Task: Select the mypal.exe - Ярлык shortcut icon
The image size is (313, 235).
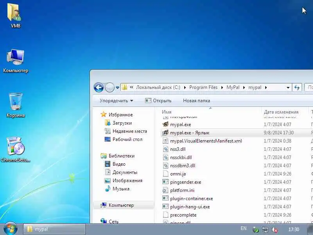Action: [165, 133]
